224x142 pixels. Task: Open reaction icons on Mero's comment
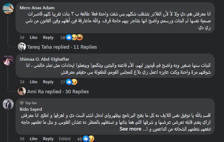click(x=74, y=37)
